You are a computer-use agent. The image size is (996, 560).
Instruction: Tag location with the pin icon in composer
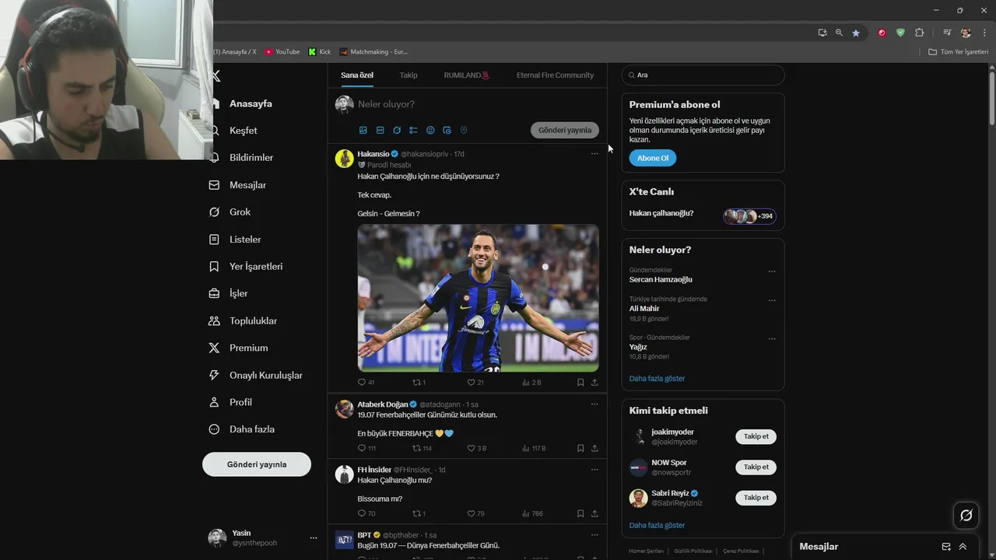(x=464, y=130)
